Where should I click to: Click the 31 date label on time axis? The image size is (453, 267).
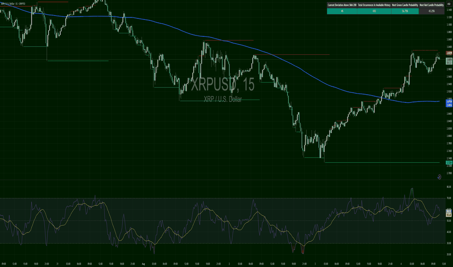pos(57,264)
